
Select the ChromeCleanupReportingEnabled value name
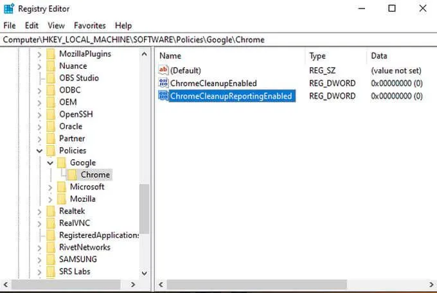tap(231, 96)
